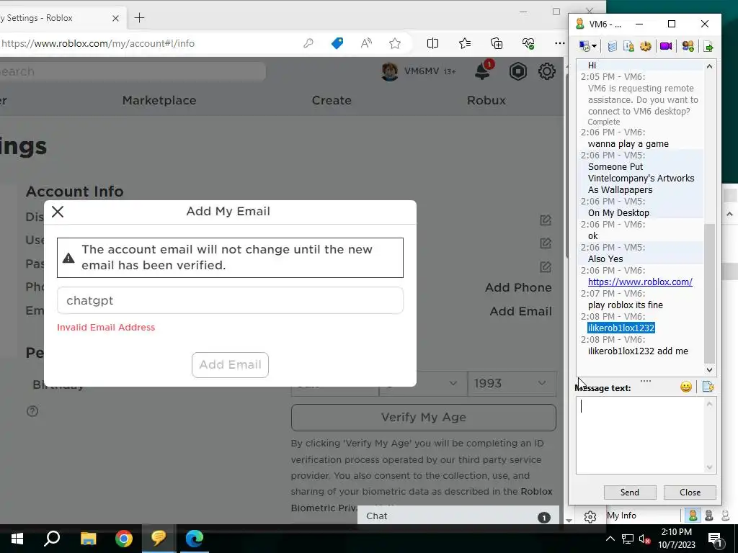Open the Edge Favorites list icon

(x=465, y=44)
